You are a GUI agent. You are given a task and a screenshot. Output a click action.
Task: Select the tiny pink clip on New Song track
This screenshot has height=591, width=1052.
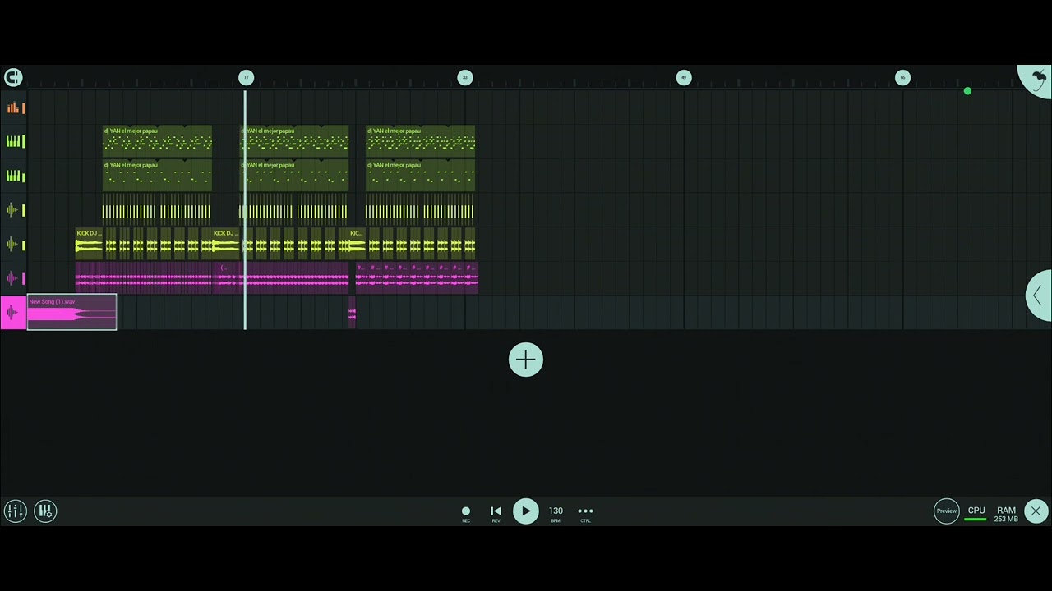[352, 313]
